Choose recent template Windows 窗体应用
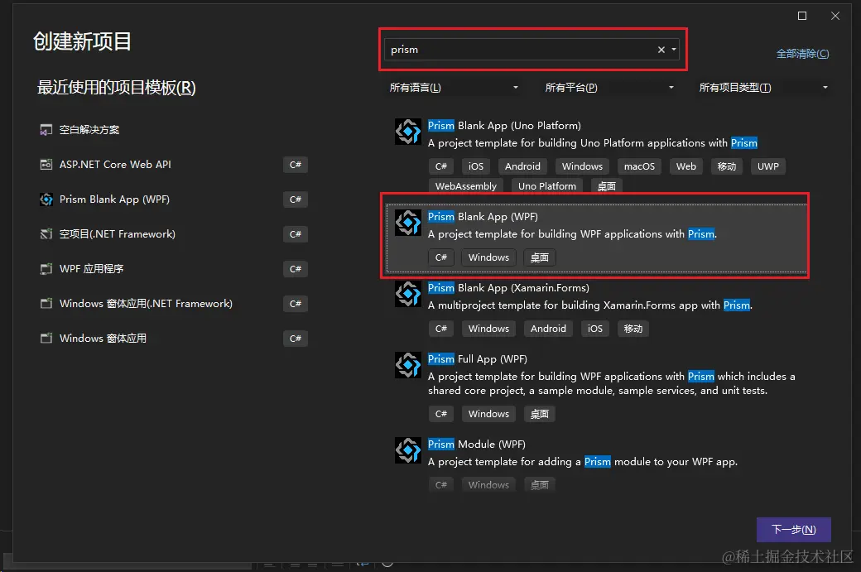 click(x=174, y=338)
